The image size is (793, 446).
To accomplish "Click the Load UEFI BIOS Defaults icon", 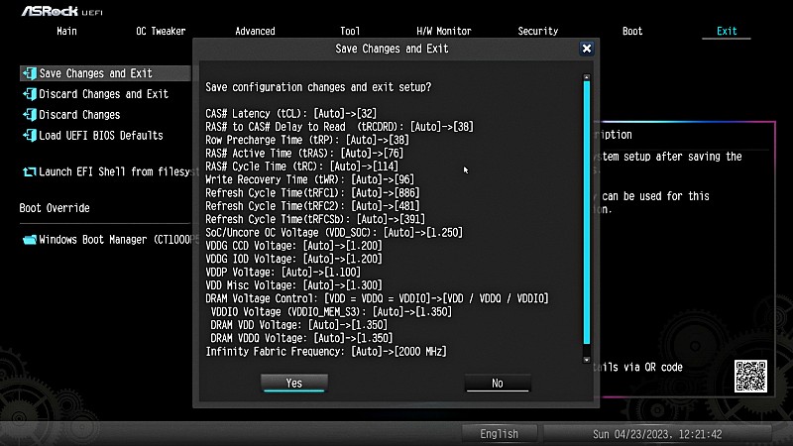I will click(29, 136).
